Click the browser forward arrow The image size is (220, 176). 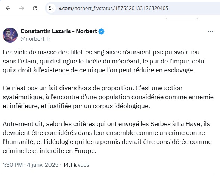[21, 8]
